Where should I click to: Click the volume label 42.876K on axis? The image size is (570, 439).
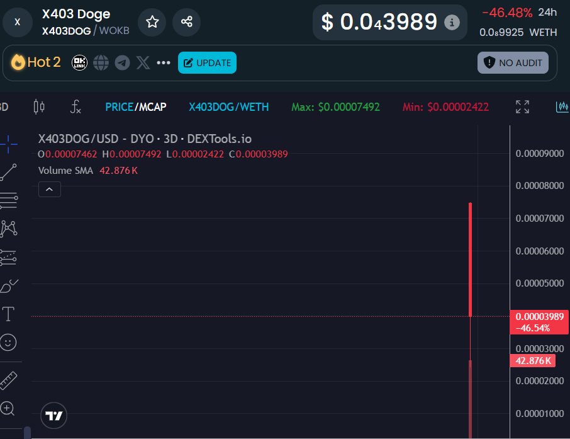532,361
